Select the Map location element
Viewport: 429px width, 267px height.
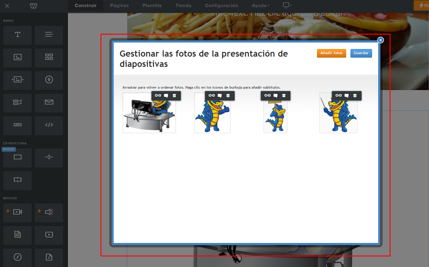pyautogui.click(x=49, y=80)
